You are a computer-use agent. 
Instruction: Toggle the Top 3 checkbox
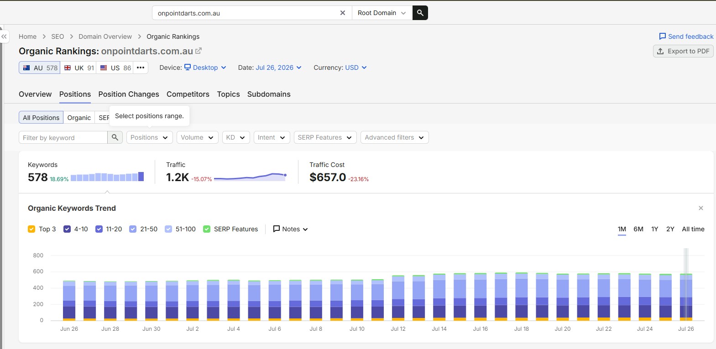31,229
